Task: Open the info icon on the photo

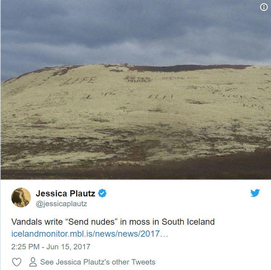Action: [264, 7]
